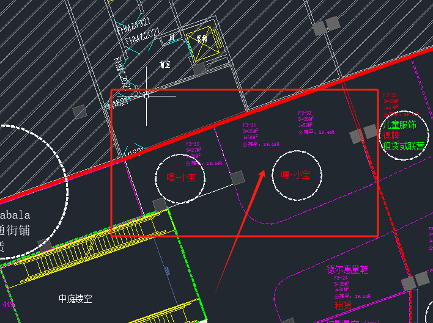The width and height of the screenshot is (433, 323).
Task: Click the yellow elevator symbol labeled 客梯
Action: [202, 41]
